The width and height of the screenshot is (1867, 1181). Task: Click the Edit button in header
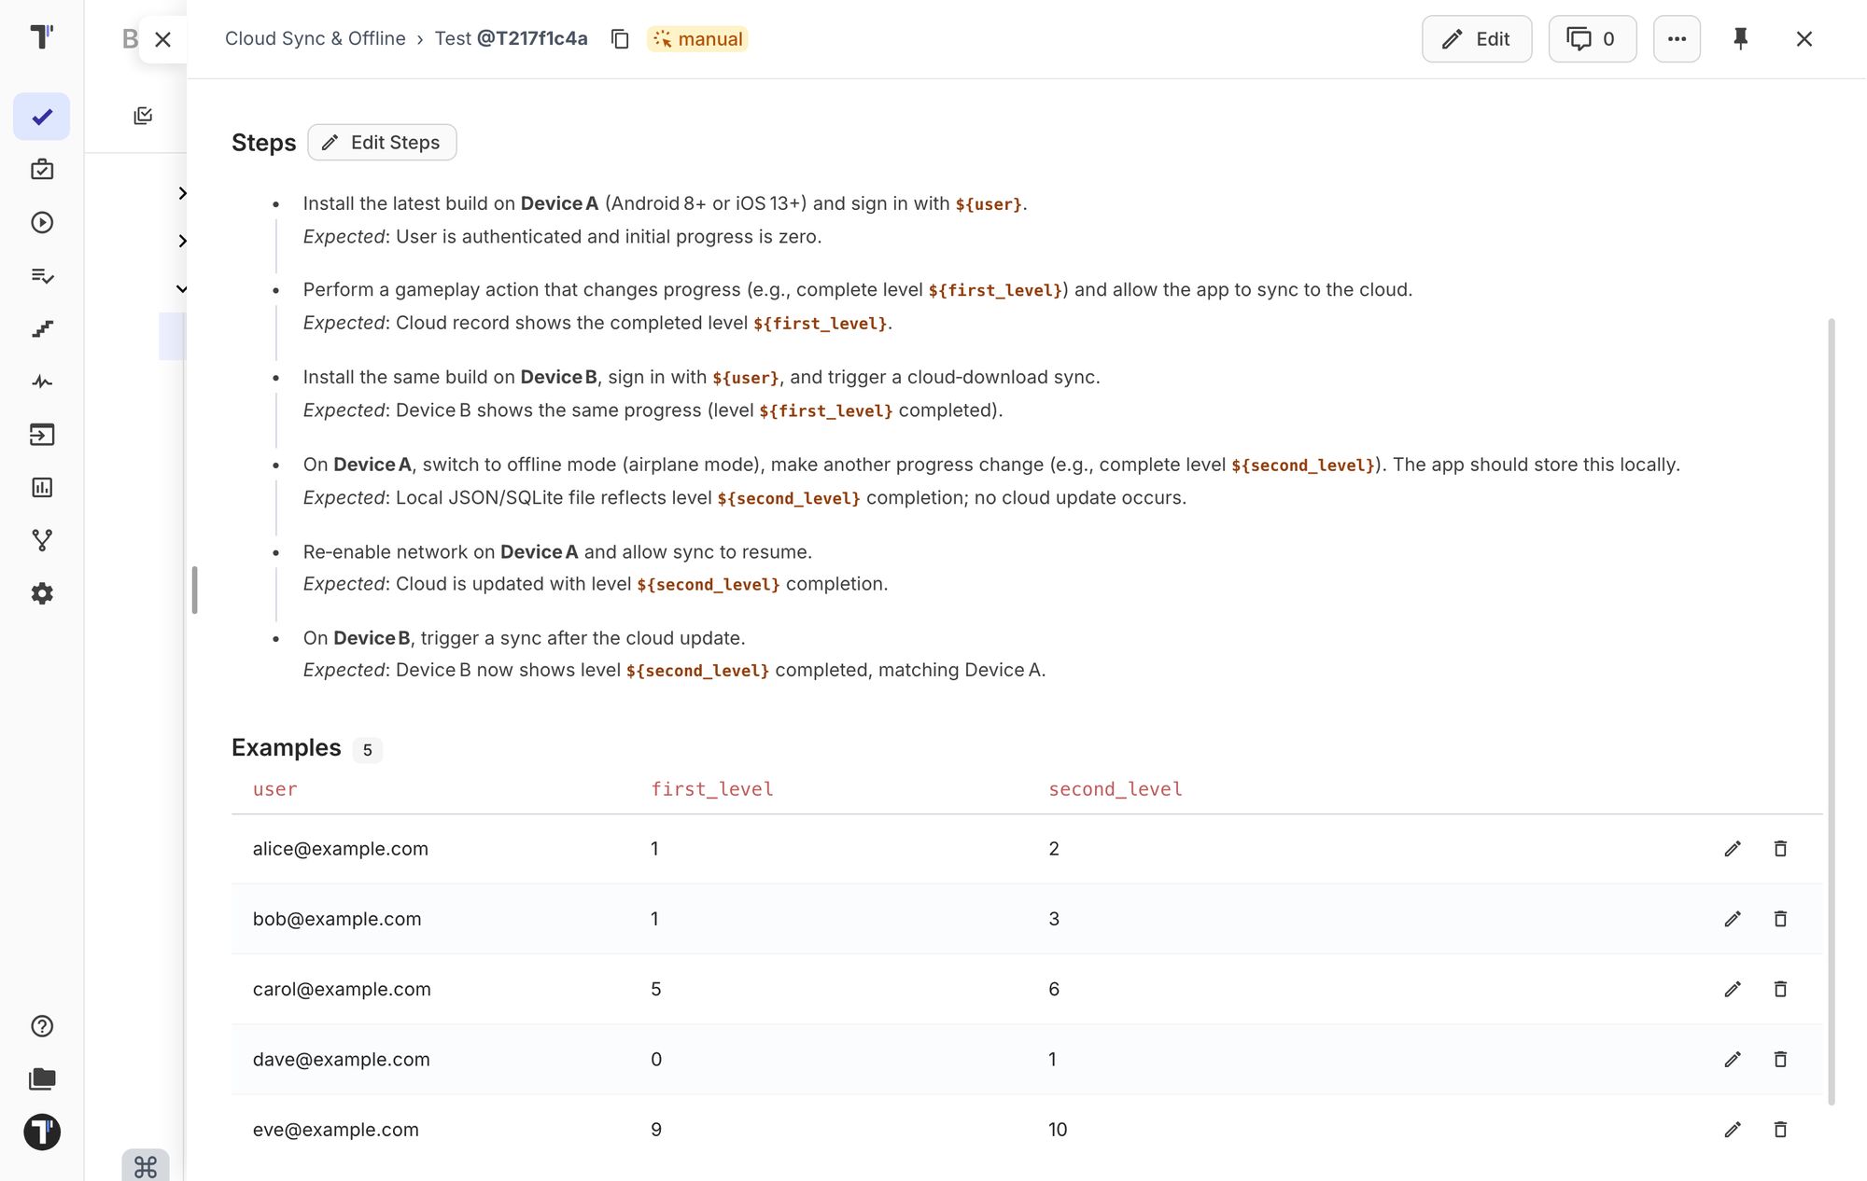(1477, 39)
